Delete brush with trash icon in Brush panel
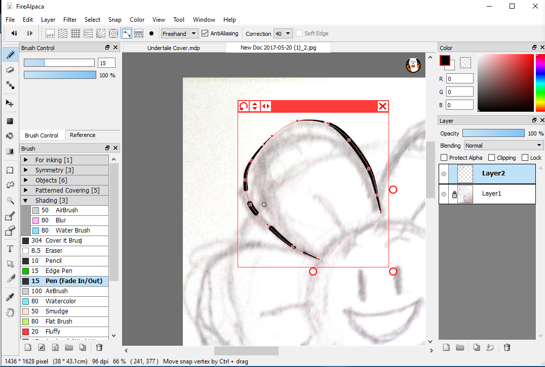 click(x=99, y=347)
